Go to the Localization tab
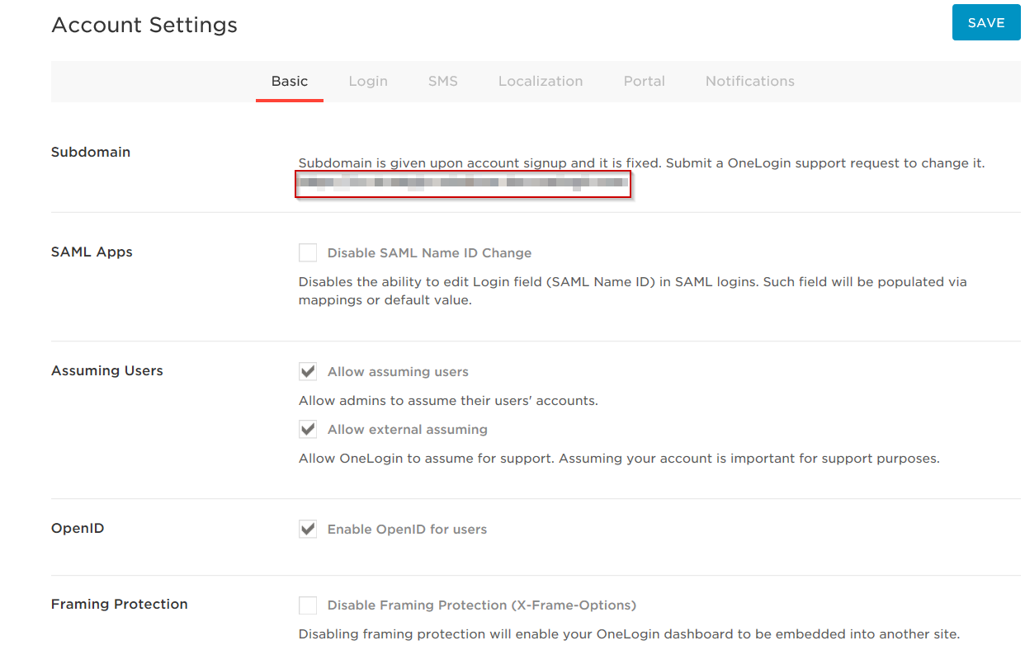 [541, 81]
